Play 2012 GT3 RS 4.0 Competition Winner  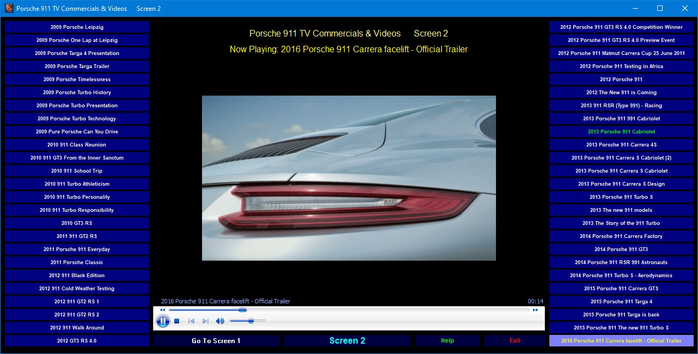coord(621,27)
